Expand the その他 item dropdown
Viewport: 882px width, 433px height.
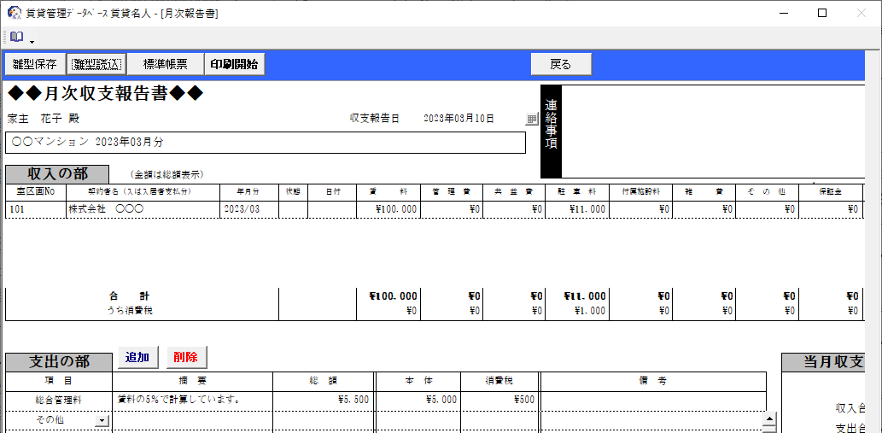pos(102,420)
